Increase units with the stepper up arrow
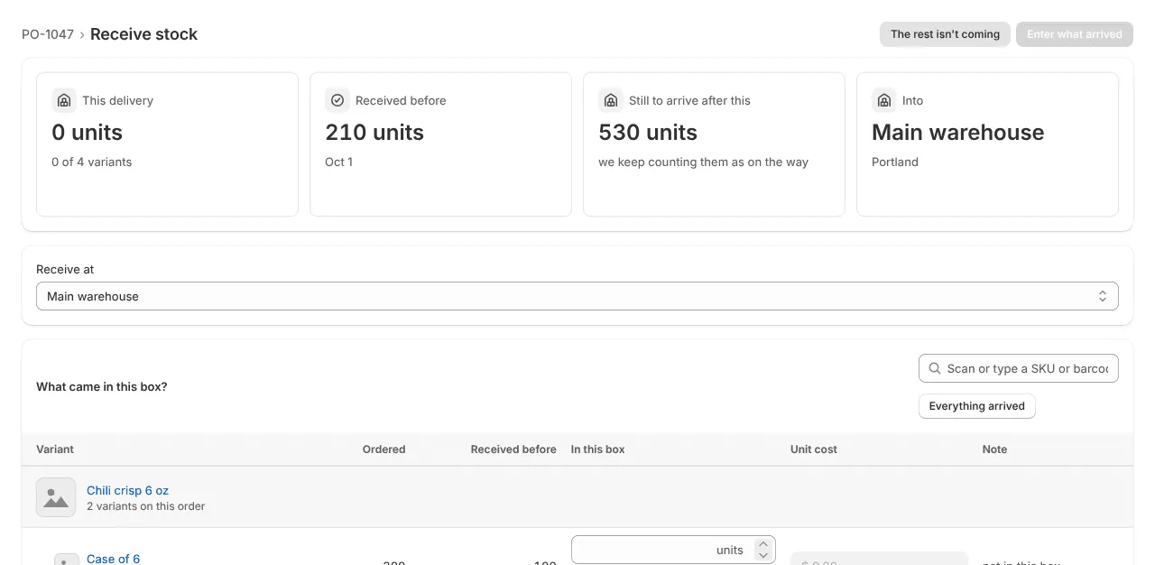Viewport: 1155px width, 565px height. (763, 544)
